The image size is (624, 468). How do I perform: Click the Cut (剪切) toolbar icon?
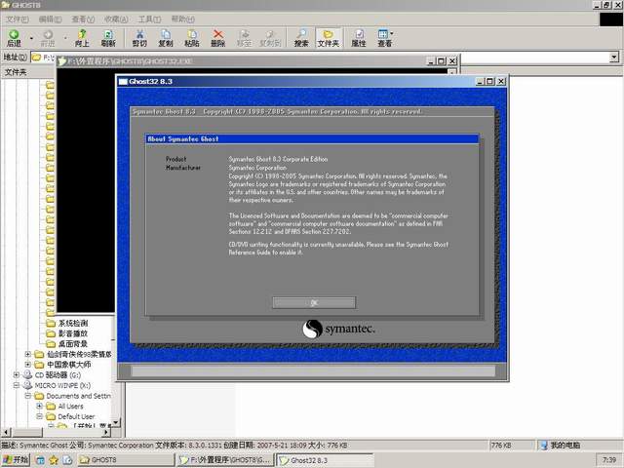pos(139,38)
